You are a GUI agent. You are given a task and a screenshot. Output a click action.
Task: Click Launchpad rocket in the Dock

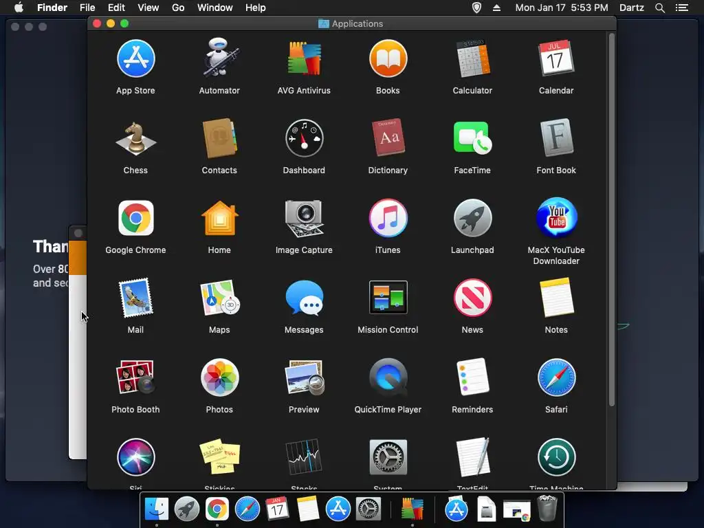coord(187,509)
